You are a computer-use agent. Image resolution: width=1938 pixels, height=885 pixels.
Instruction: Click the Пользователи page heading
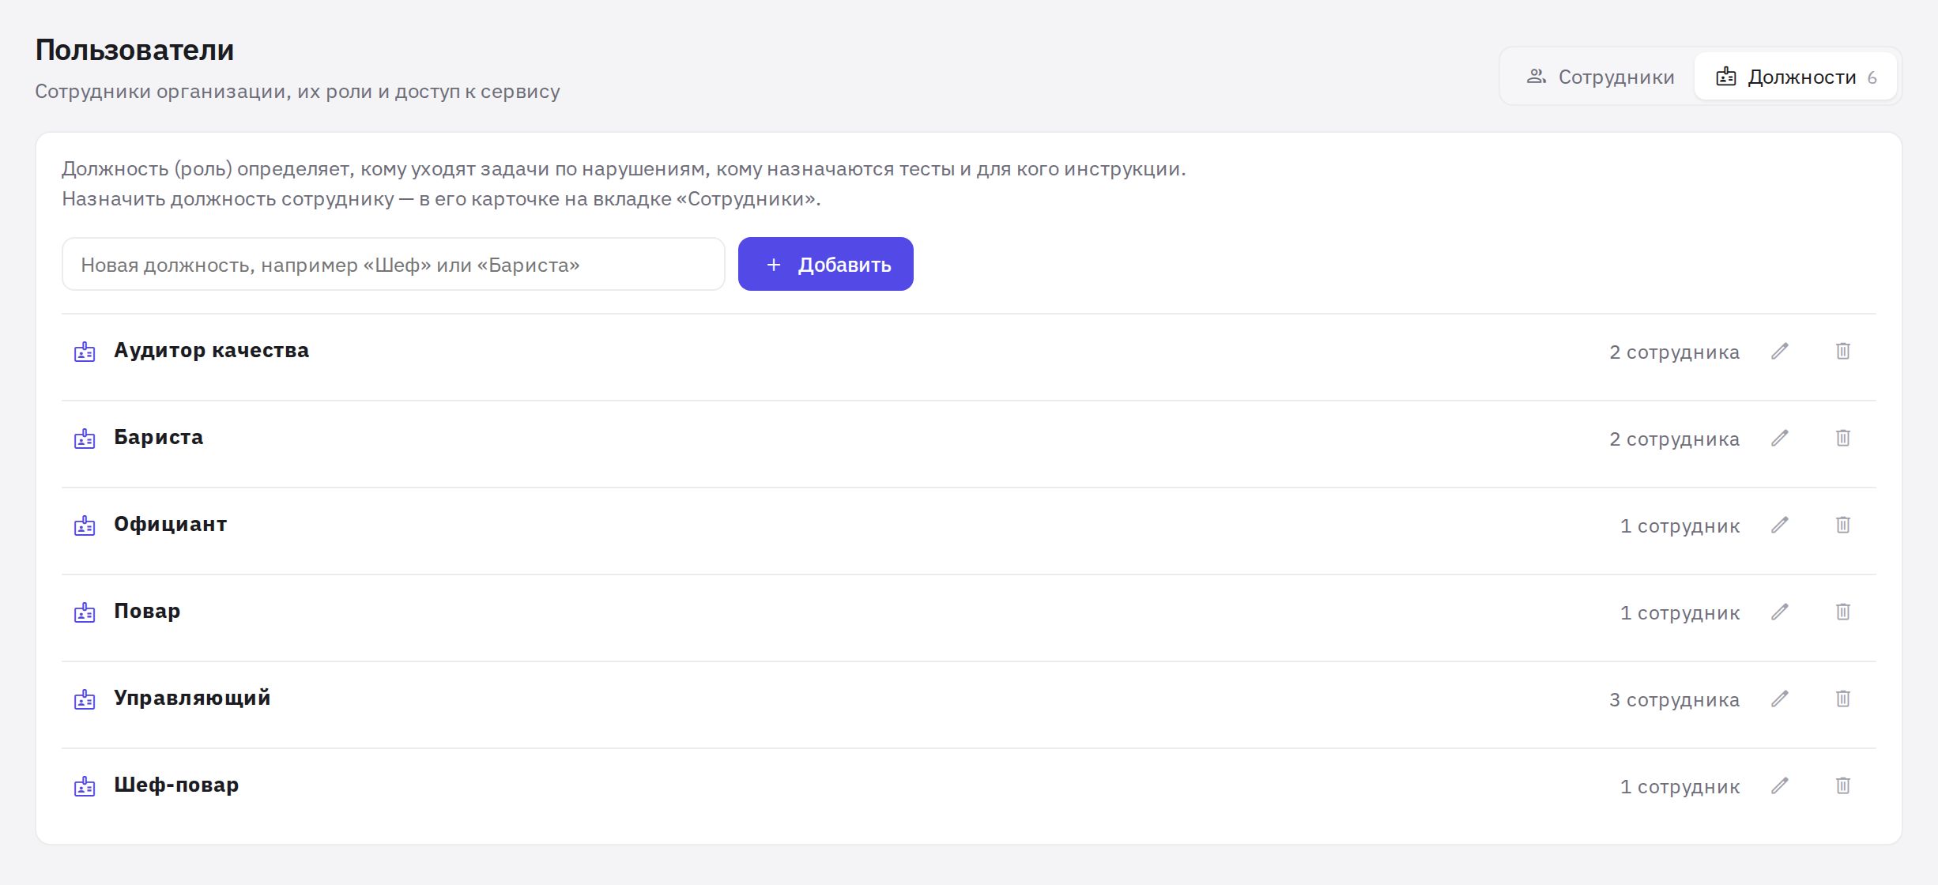tap(134, 50)
